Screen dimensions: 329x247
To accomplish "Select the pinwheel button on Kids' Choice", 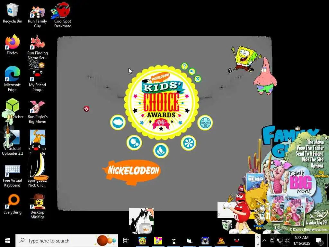I will [x=188, y=143].
